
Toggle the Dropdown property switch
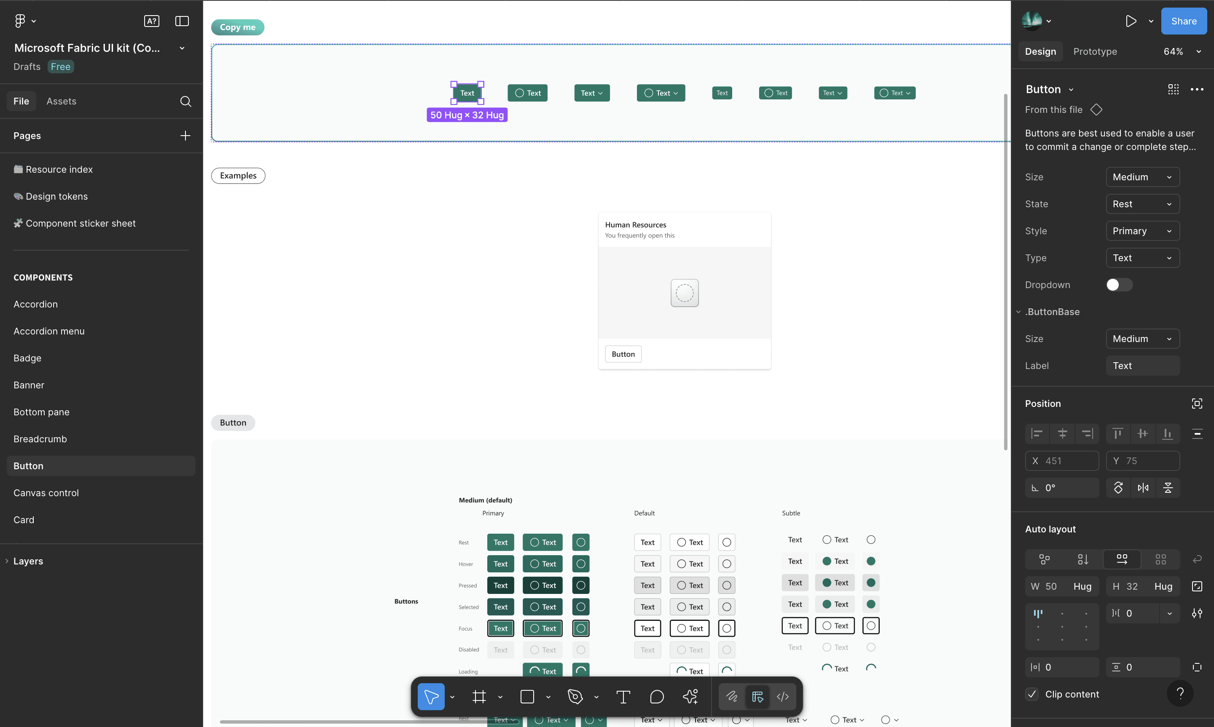click(x=1119, y=285)
